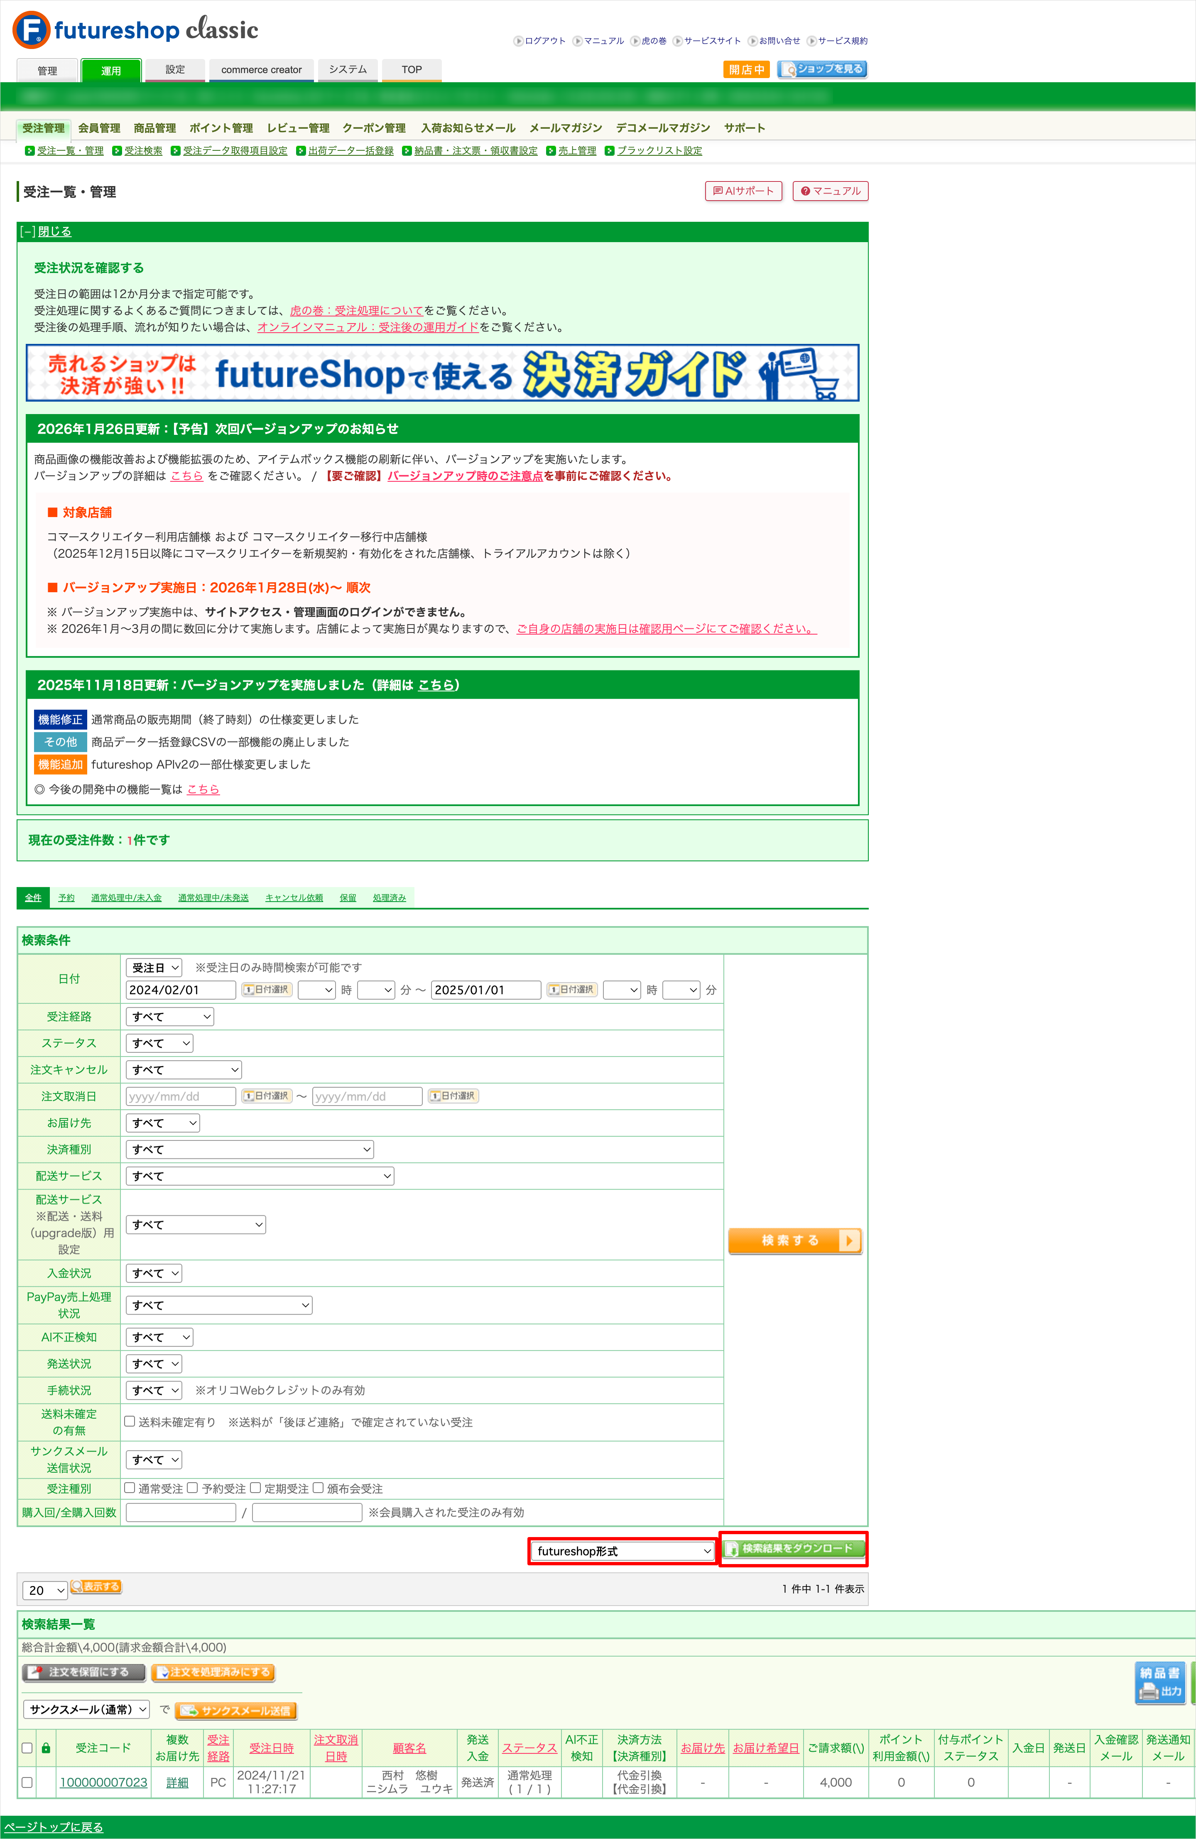Open order 100000007023 link
The width and height of the screenshot is (1196, 1839).
(x=103, y=1782)
